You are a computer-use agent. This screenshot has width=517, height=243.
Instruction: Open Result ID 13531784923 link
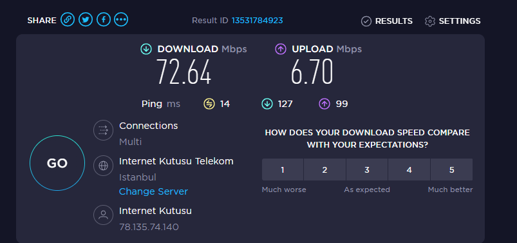(257, 21)
